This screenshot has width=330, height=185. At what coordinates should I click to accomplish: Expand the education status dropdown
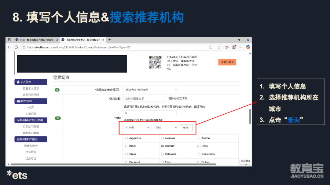coord(151,90)
